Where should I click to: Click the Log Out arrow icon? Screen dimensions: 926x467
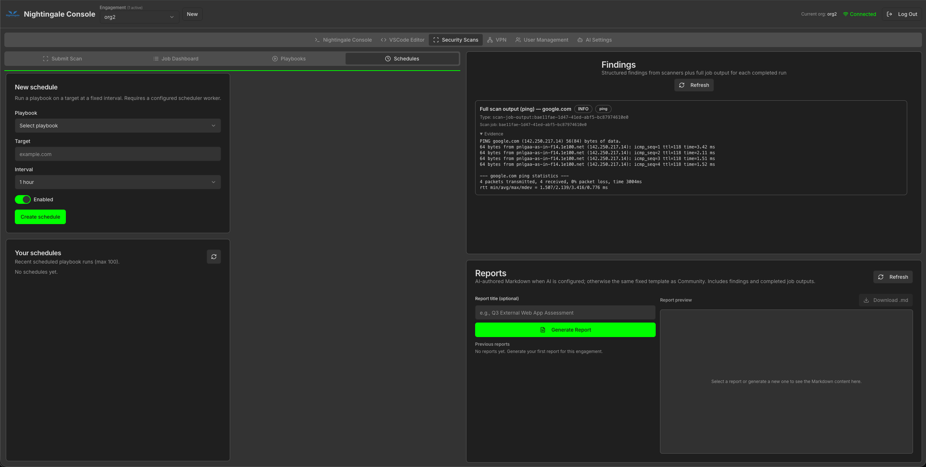click(x=889, y=14)
